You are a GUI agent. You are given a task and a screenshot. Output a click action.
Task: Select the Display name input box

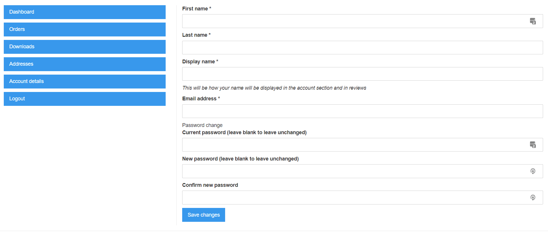coord(362,74)
